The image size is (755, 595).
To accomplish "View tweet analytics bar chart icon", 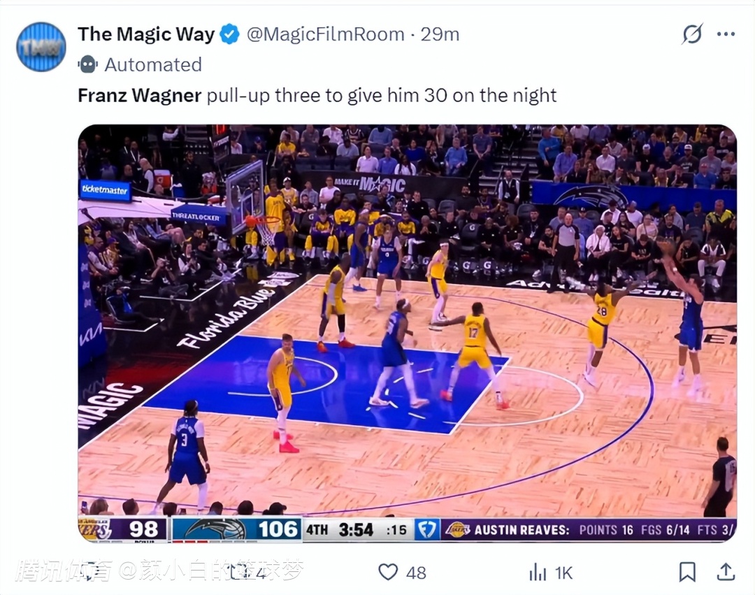I will pos(538,573).
